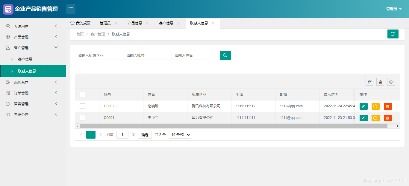409x186 pixels.
Task: Open the 10 条/页 page size dropdown
Action: (x=180, y=135)
